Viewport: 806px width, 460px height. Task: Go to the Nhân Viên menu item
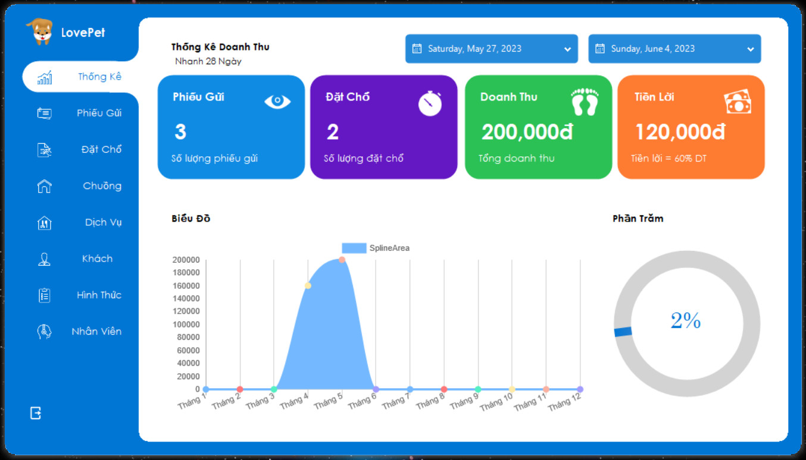point(96,332)
